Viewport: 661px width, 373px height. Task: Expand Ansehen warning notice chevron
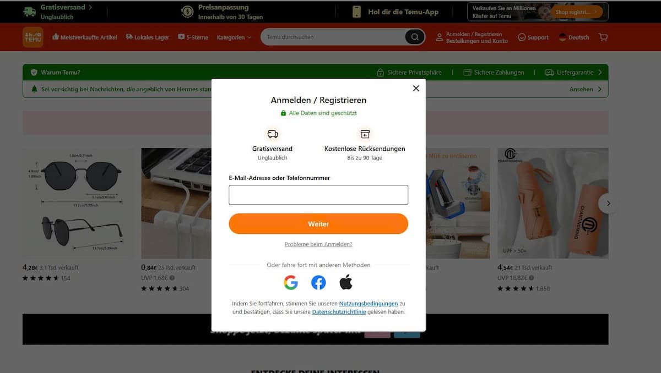(599, 89)
